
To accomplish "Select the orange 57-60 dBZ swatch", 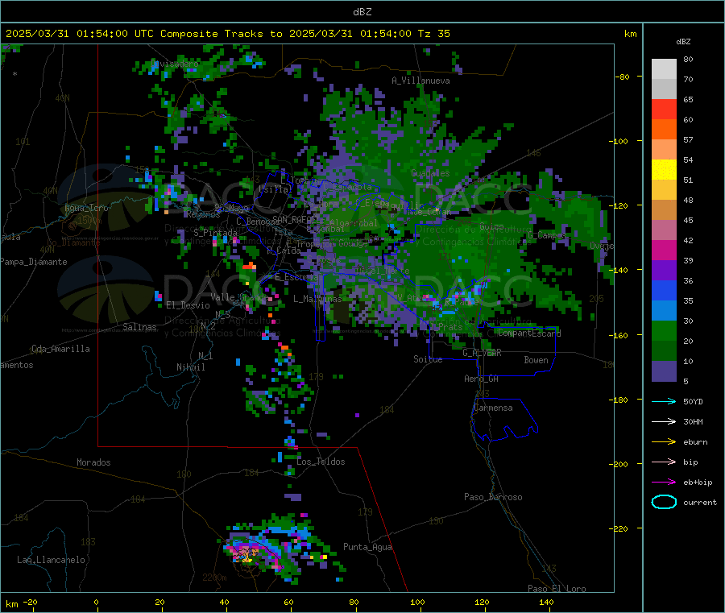I will point(664,130).
